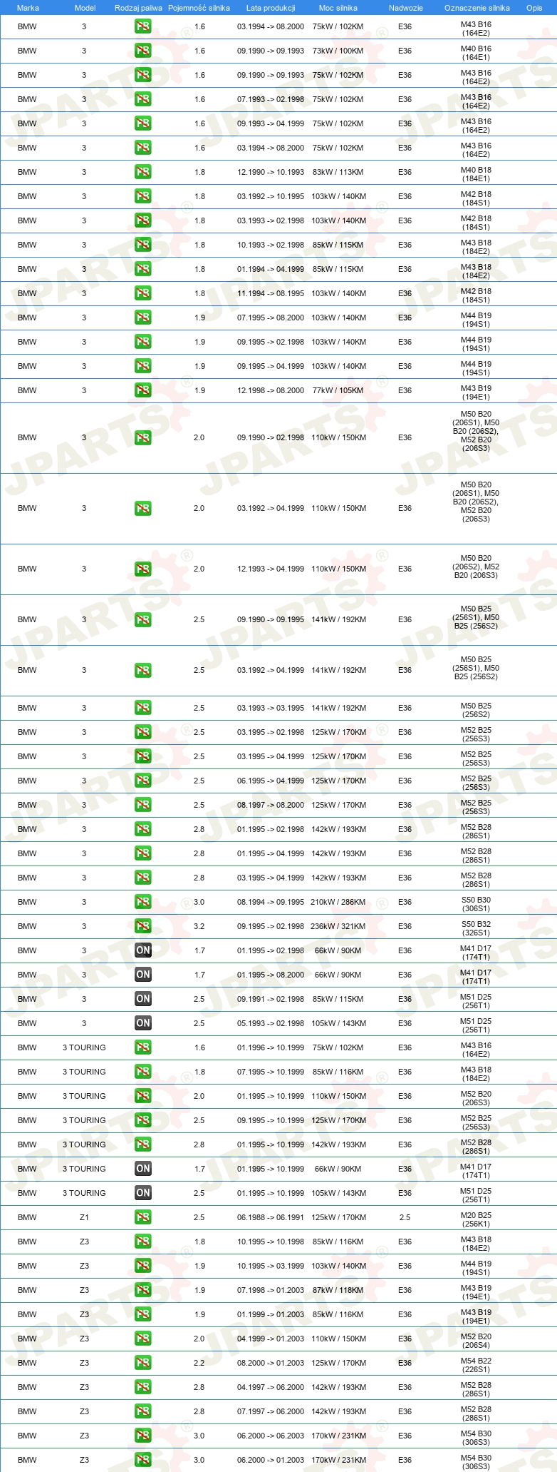Click the Z1 model cell
557x1472 pixels.
[84, 1217]
